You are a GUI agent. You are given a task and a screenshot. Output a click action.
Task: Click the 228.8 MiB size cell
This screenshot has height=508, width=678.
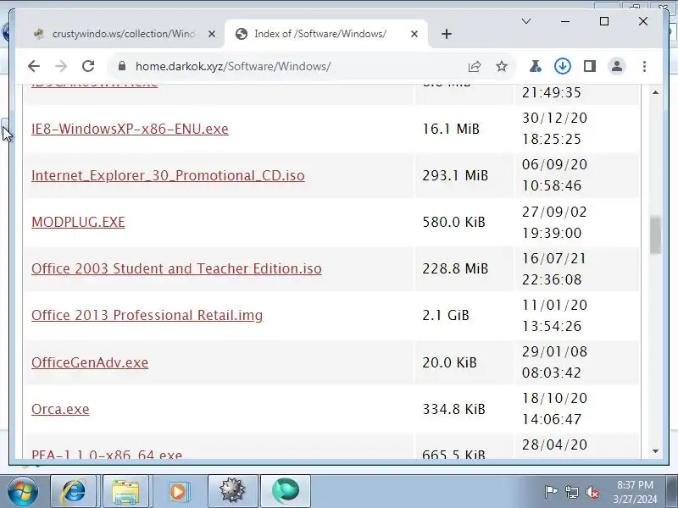464,268
